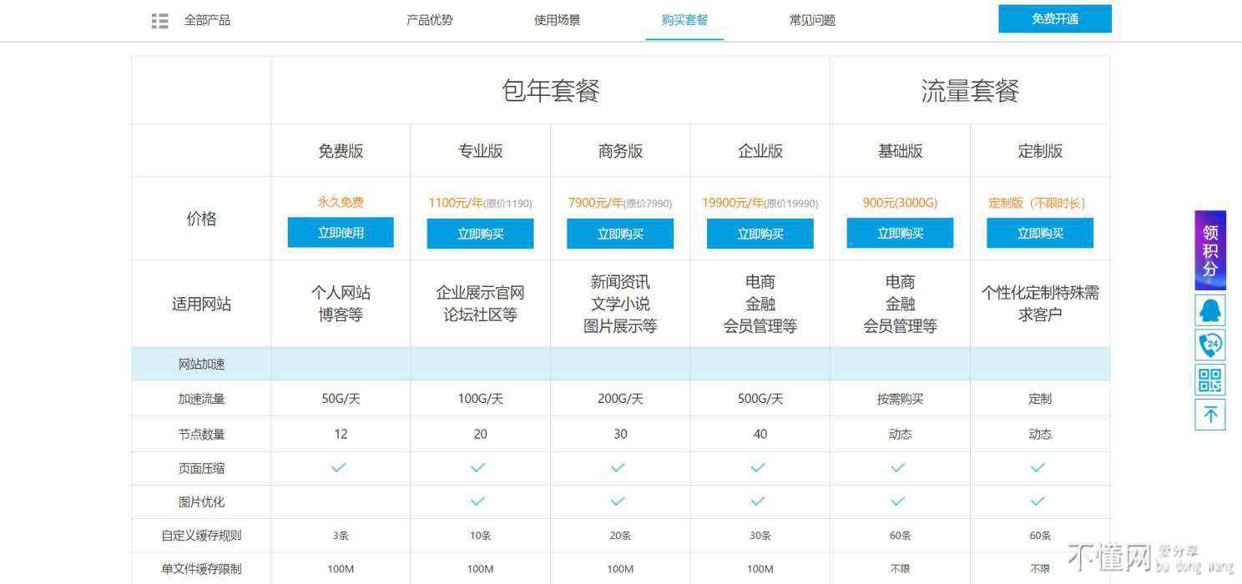The image size is (1242, 584).
Task: Click the 个性化定制特殊需求客户 cell
Action: pos(1040,304)
